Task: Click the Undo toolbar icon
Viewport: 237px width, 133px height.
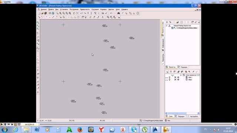Action: coord(111,13)
